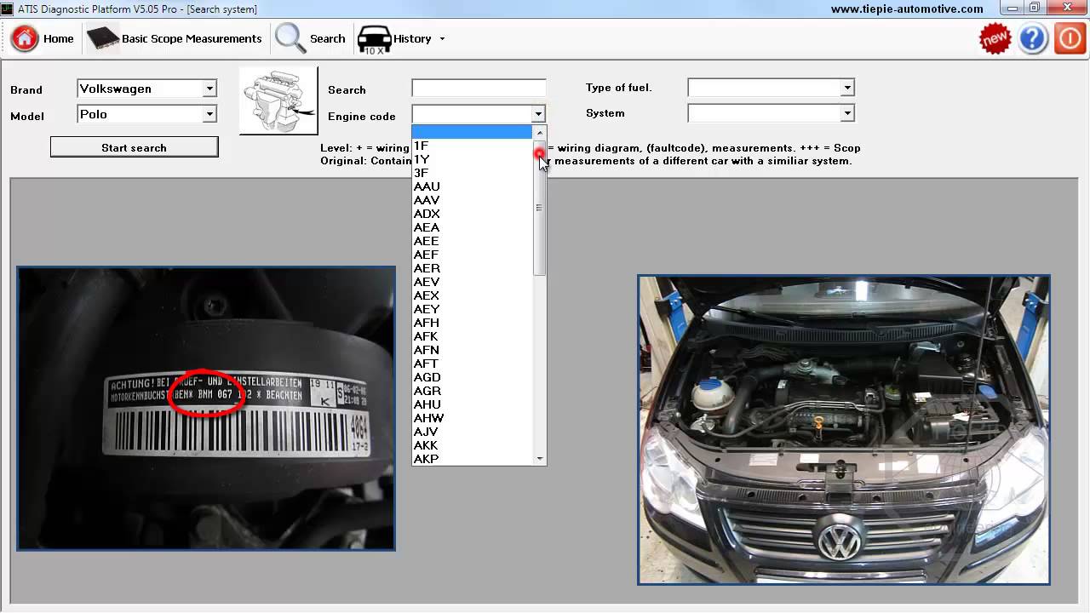Select the blank top list entry
This screenshot has width=1090, height=613.
coord(473,132)
